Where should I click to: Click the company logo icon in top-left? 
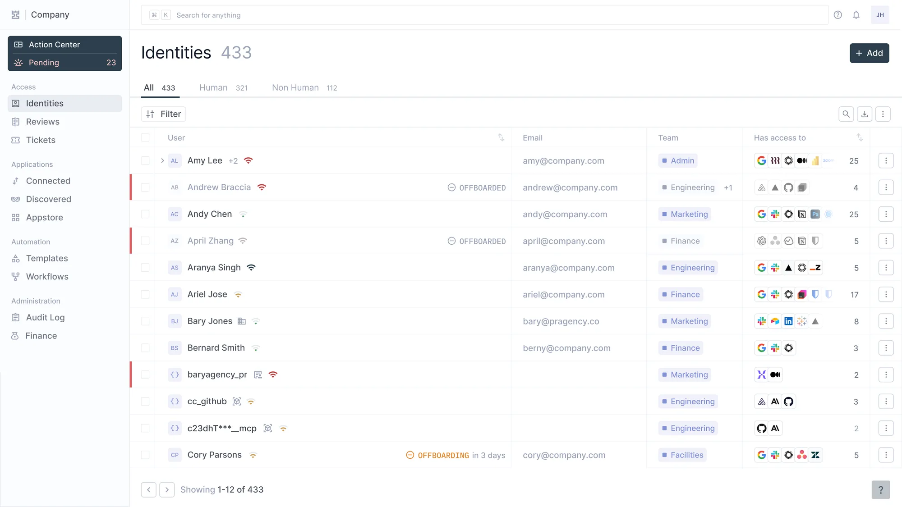pyautogui.click(x=15, y=15)
